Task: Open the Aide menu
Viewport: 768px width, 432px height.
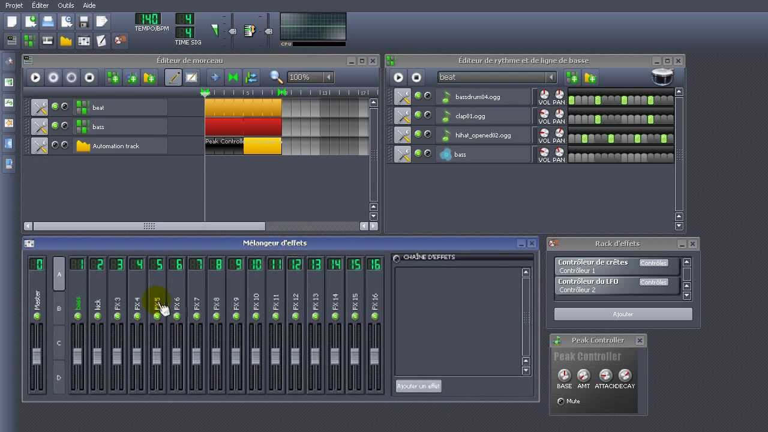Action: tap(89, 5)
